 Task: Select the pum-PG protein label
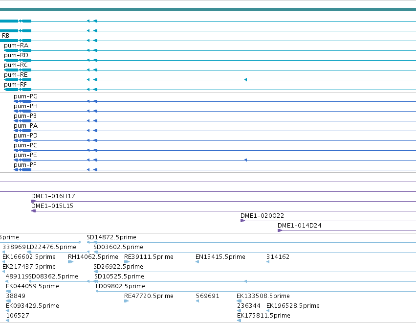[x=25, y=96]
